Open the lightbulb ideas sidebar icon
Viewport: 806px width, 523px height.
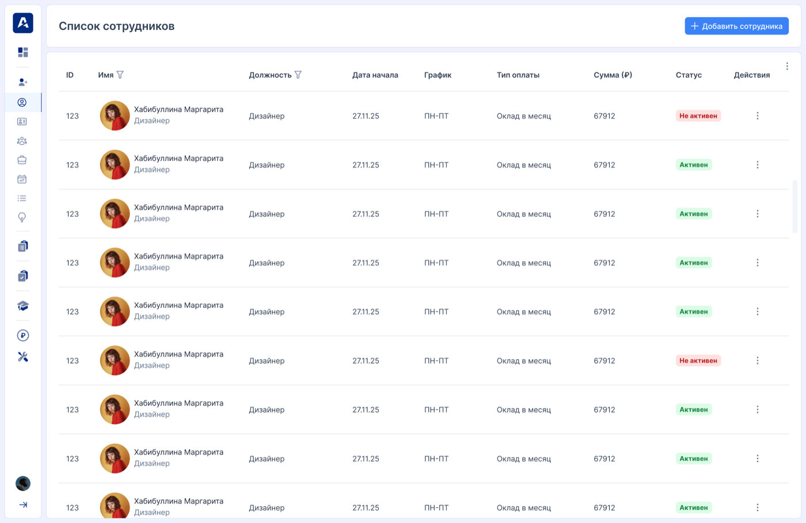pos(22,217)
